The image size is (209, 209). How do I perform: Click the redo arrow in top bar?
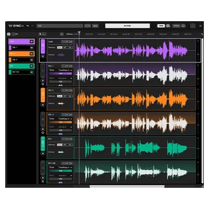(x=33, y=26)
